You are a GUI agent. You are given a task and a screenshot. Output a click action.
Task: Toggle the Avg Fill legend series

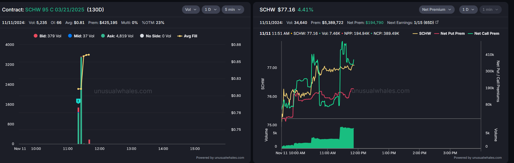pos(187,36)
